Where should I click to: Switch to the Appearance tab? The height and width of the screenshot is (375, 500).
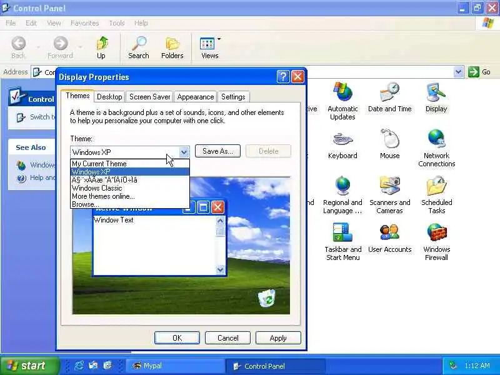click(196, 97)
